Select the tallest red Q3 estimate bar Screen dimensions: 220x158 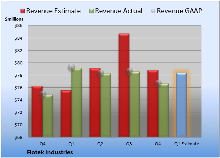[x=124, y=85]
